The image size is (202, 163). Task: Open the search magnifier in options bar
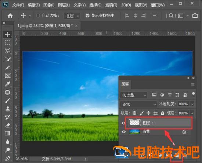click(x=171, y=16)
